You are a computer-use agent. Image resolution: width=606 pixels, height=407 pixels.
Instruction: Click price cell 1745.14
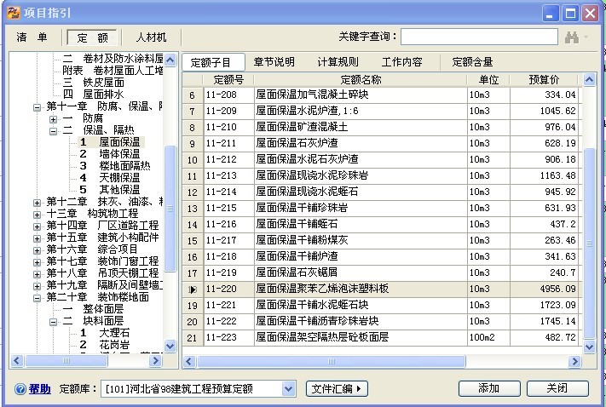(544, 321)
